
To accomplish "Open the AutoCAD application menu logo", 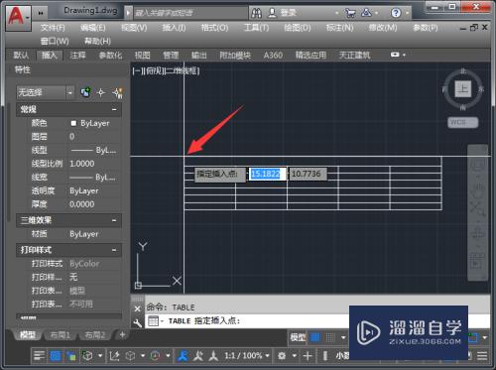I will click(18, 17).
